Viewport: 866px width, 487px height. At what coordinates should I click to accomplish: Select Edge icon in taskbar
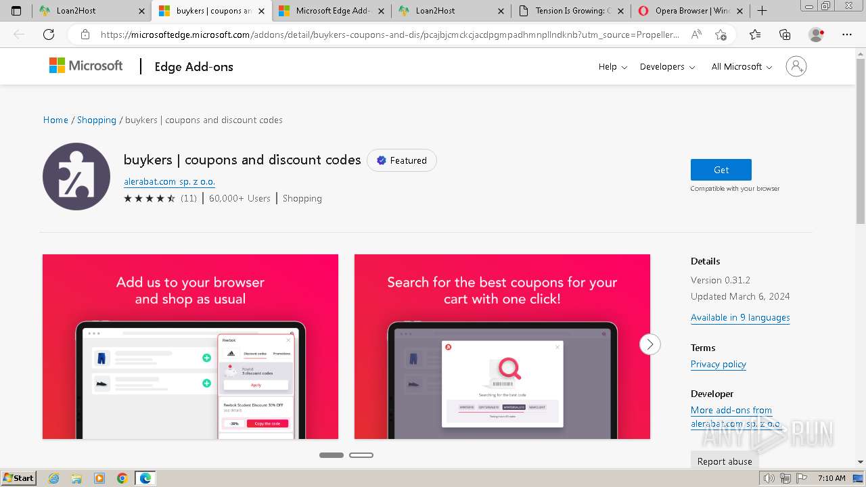145,478
